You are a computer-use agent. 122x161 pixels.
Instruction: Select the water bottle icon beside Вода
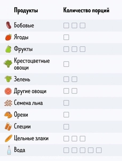9,150
